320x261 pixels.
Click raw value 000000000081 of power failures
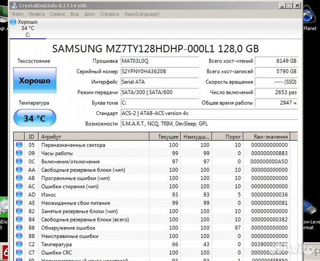coord(269,203)
